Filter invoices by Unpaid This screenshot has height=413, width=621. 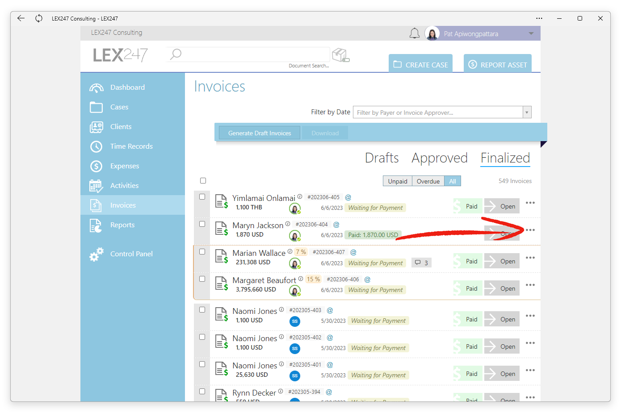click(x=398, y=181)
